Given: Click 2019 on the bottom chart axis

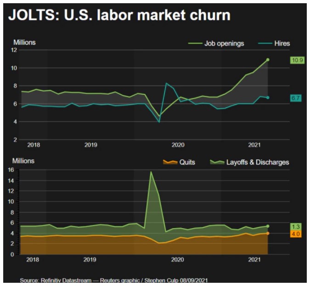Looking at the screenshot, I should pos(90,260).
